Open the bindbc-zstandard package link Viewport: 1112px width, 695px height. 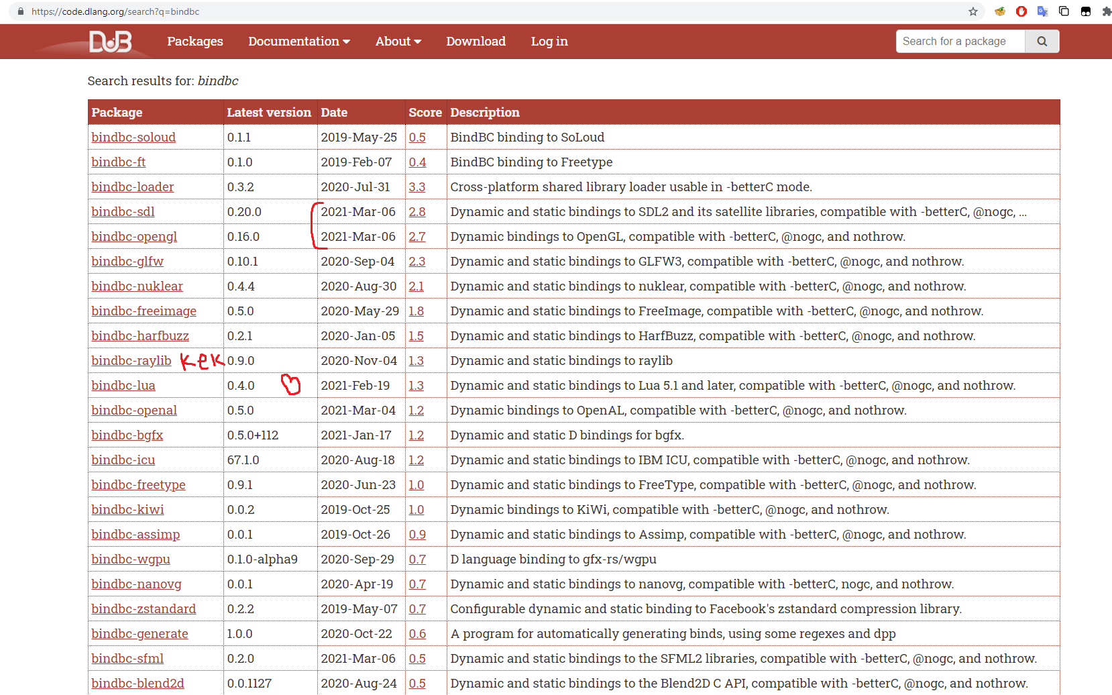coord(144,609)
